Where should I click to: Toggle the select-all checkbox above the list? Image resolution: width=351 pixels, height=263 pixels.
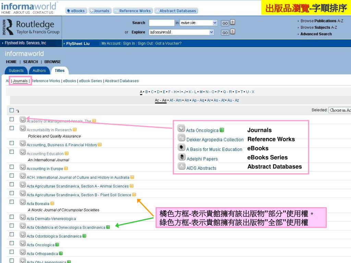click(12, 110)
